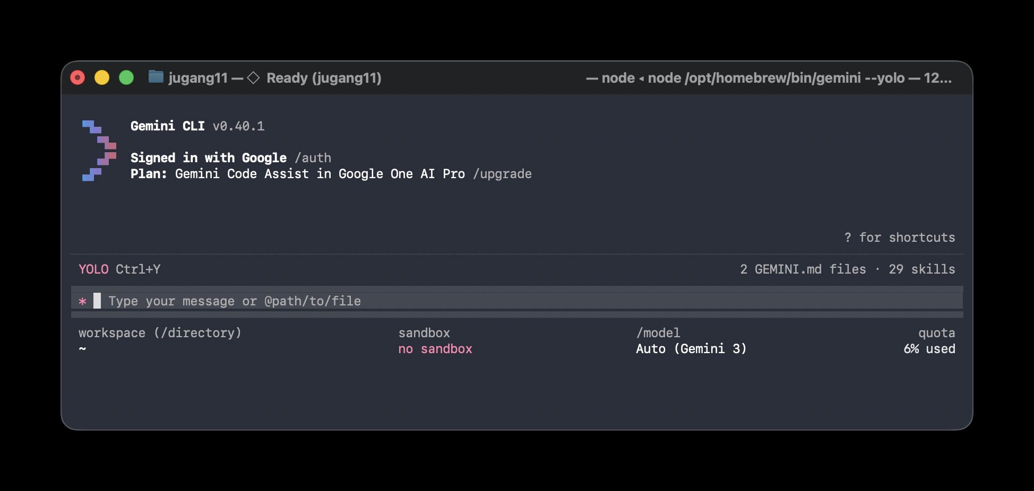Click the 'jugang11' folder name in title

click(198, 78)
